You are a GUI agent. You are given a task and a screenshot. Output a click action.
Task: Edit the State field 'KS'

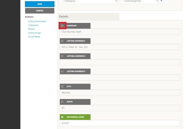(x=120, y=108)
